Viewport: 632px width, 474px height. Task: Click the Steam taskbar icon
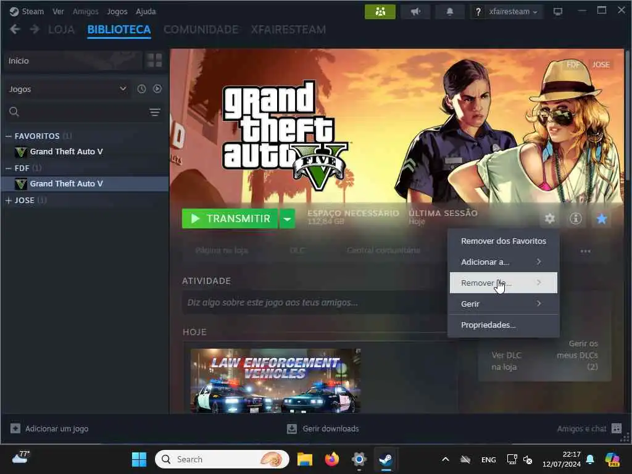pos(386,459)
